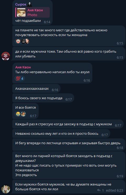Click the user avatar beside the crying reaction
The image size is (126, 195).
(23, 114)
